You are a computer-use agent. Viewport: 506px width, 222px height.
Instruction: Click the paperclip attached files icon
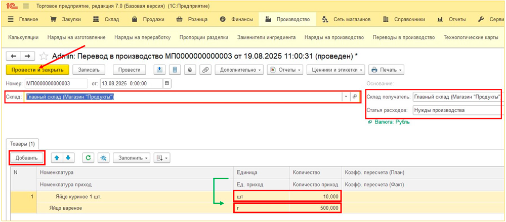pos(205,70)
